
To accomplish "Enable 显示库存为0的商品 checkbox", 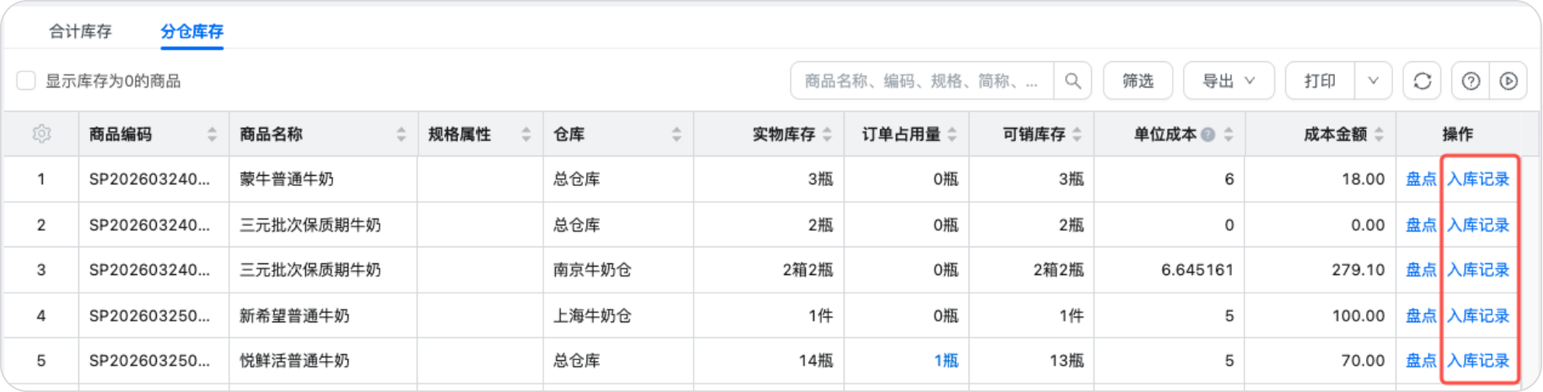I will [x=26, y=81].
